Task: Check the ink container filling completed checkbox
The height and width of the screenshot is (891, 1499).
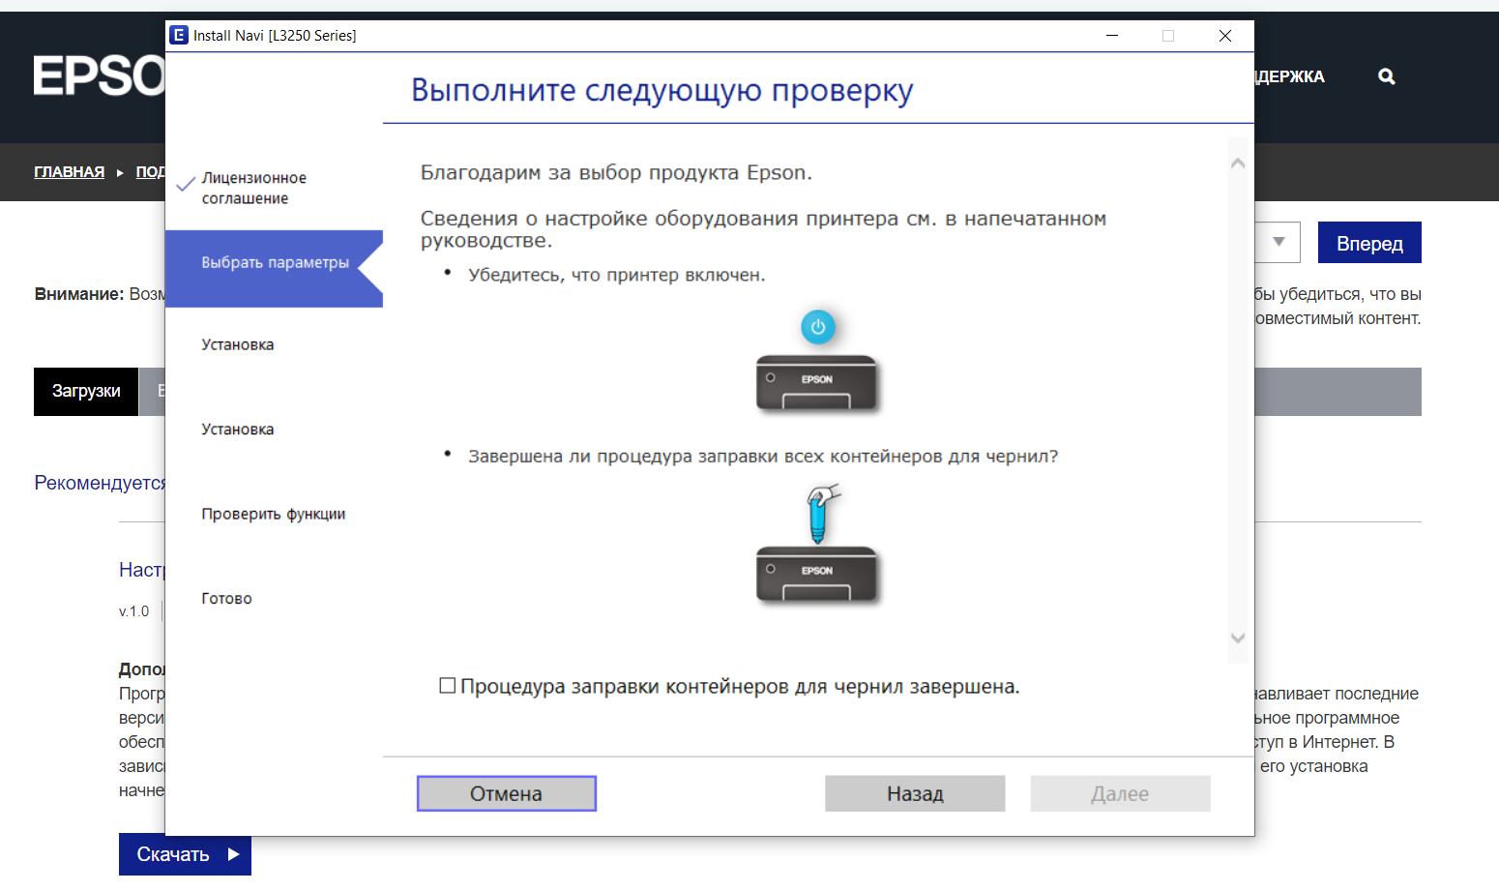Action: point(448,686)
